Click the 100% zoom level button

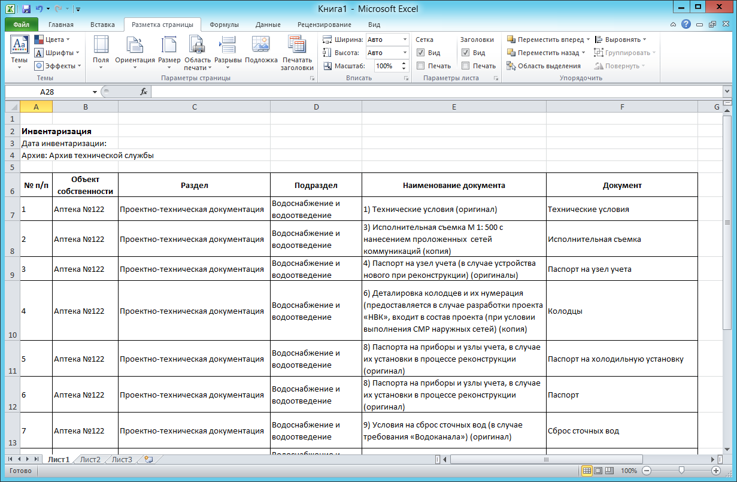click(x=629, y=471)
